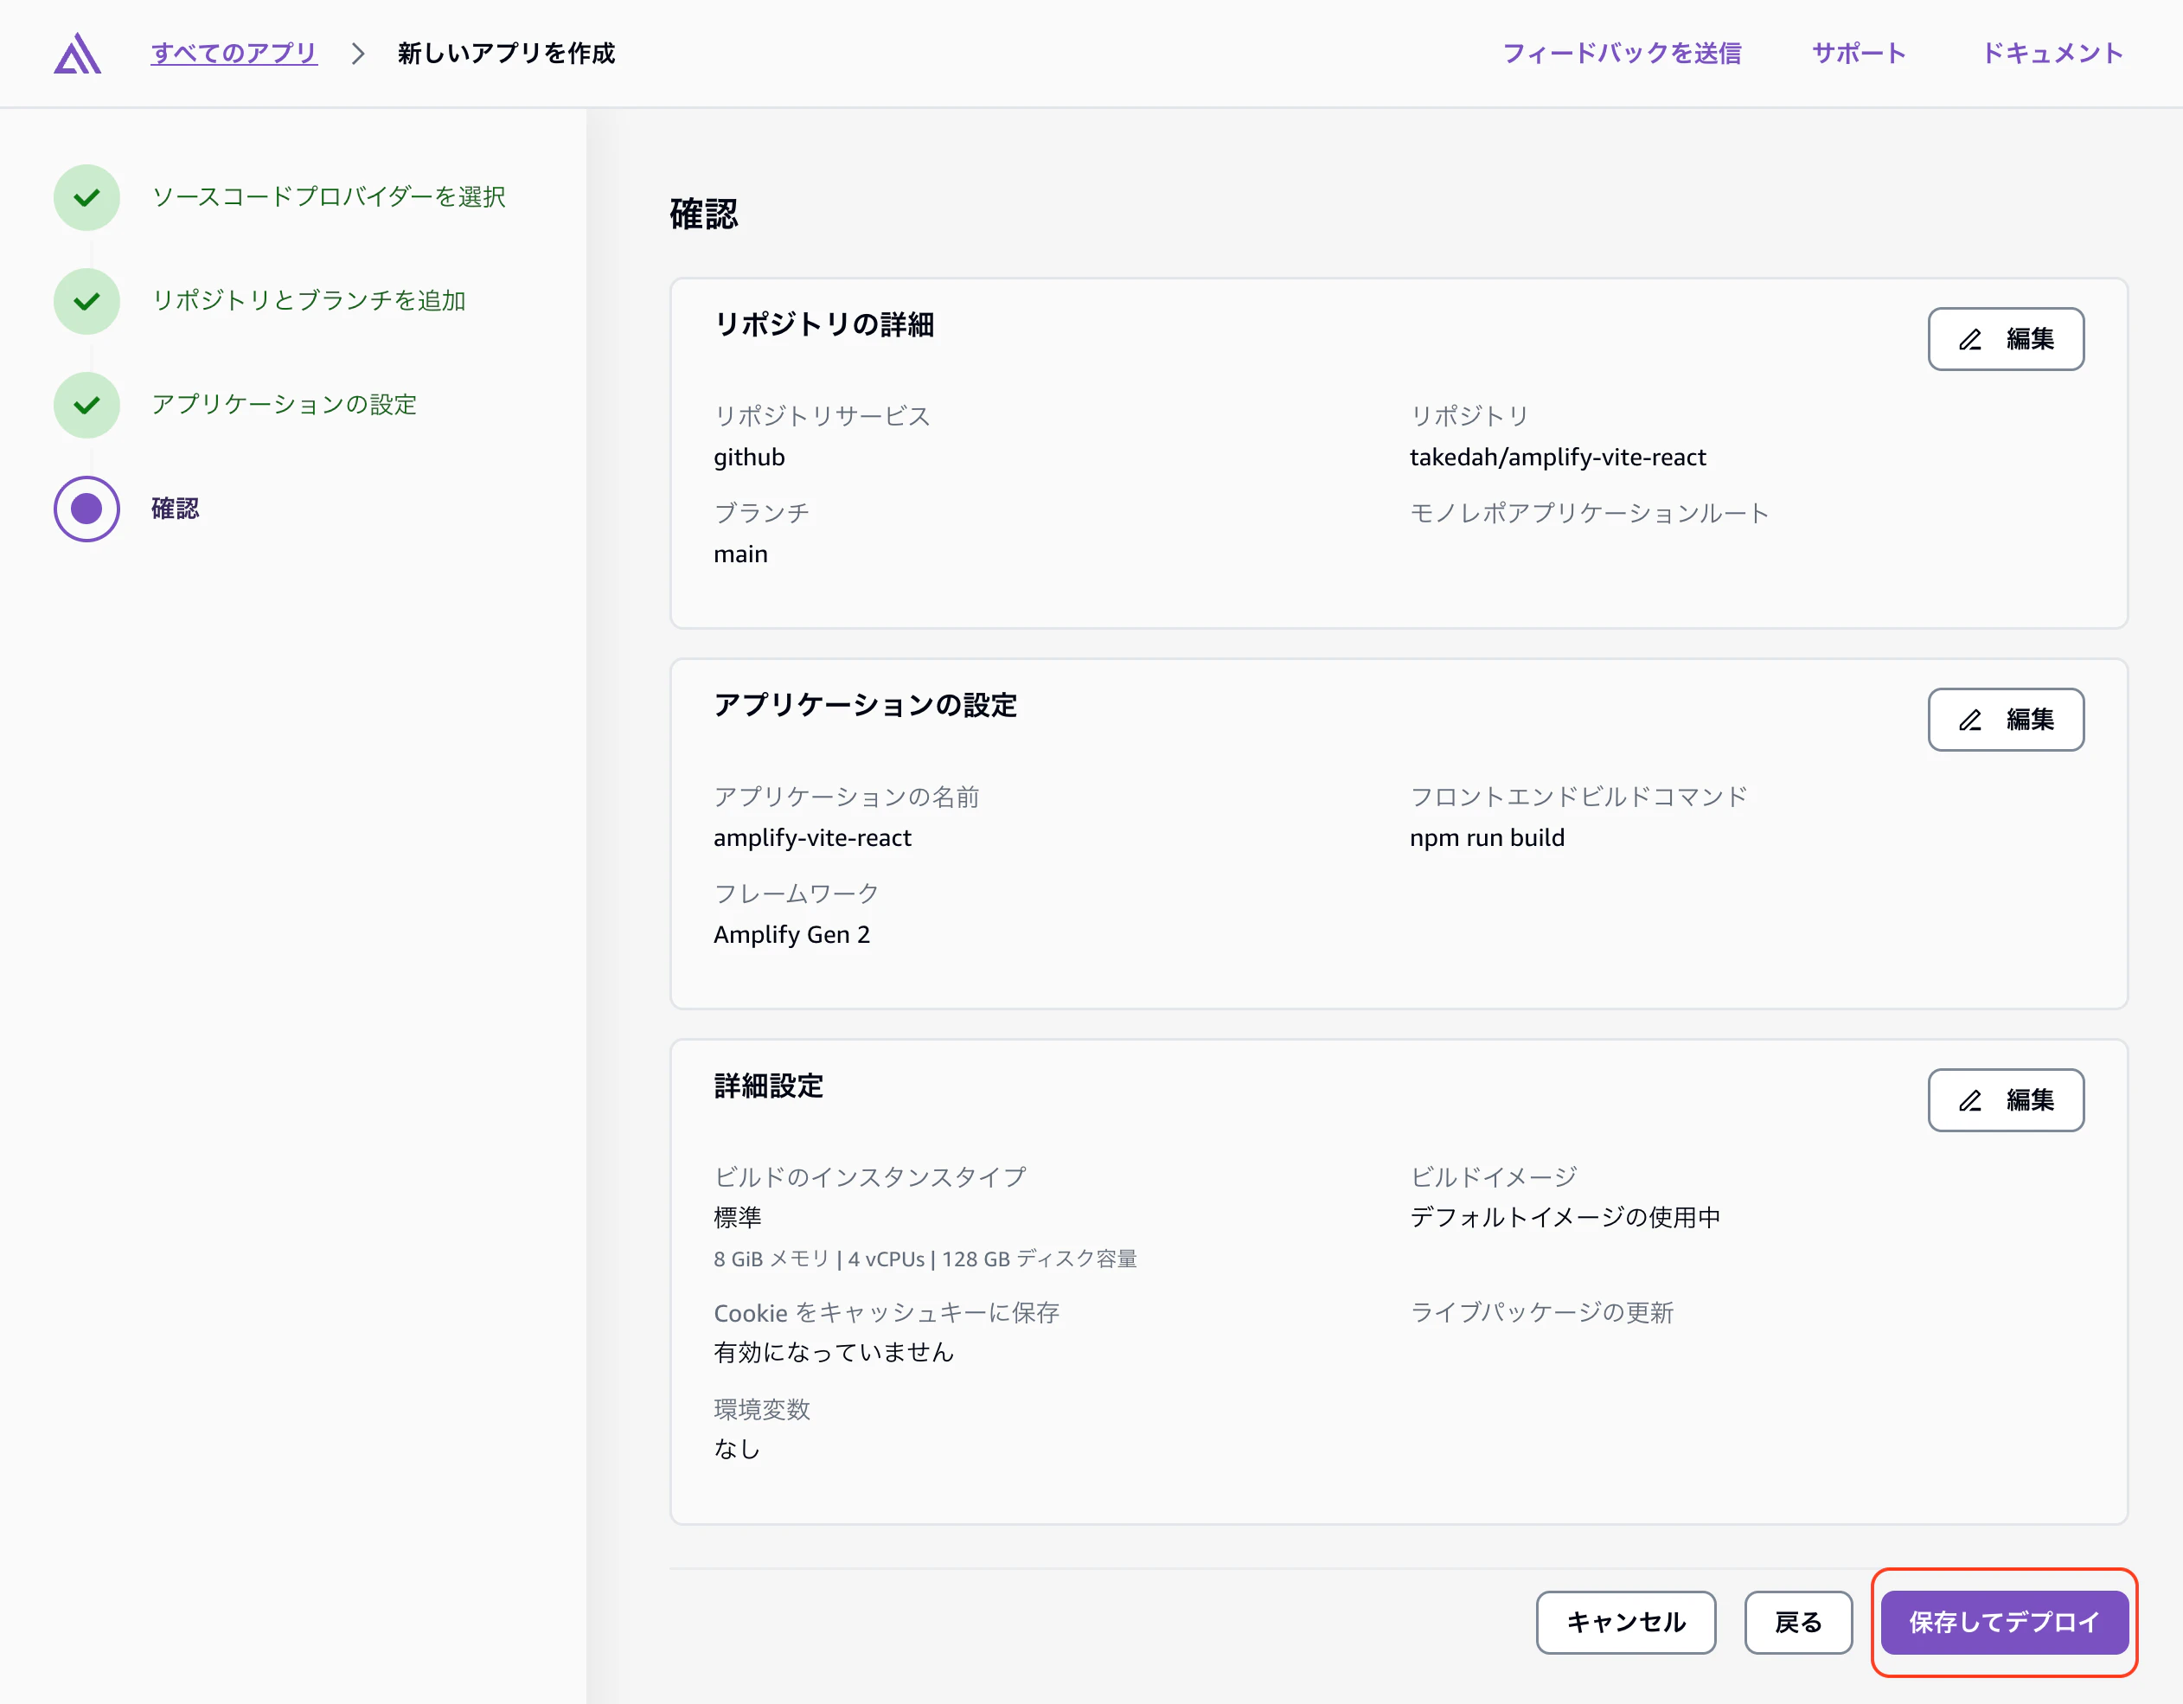The image size is (2183, 1704).
Task: Click the 確認 page heading
Action: click(704, 214)
